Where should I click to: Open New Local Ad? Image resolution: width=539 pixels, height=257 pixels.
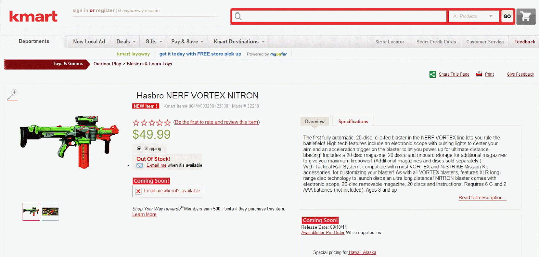tap(89, 41)
